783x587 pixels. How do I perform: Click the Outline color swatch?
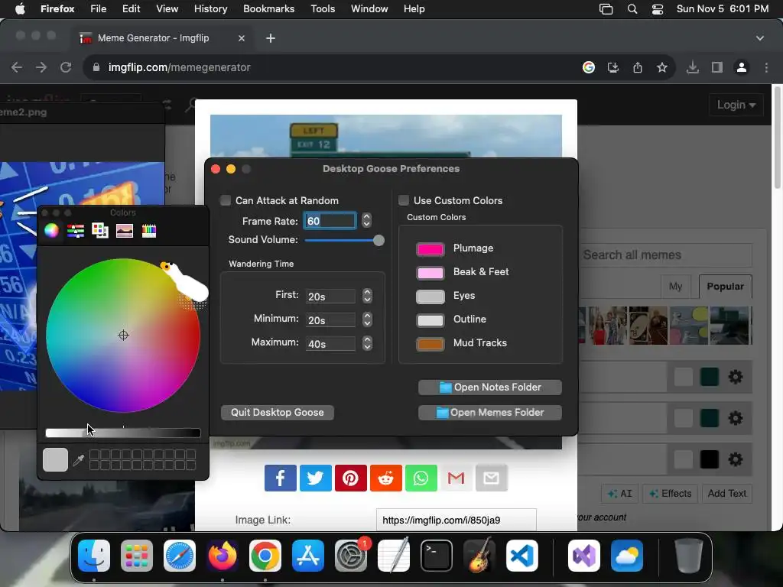(x=430, y=320)
